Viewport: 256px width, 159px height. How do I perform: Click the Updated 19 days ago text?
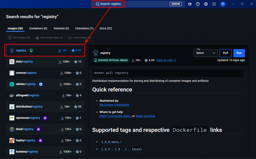point(231,60)
